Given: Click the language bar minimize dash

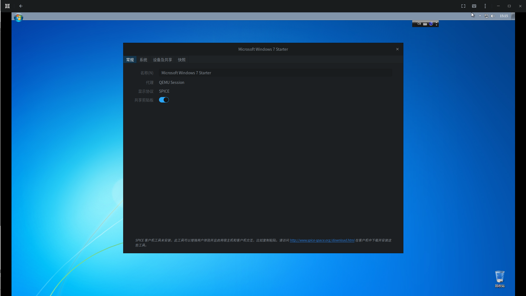Looking at the screenshot, I should [437, 22].
